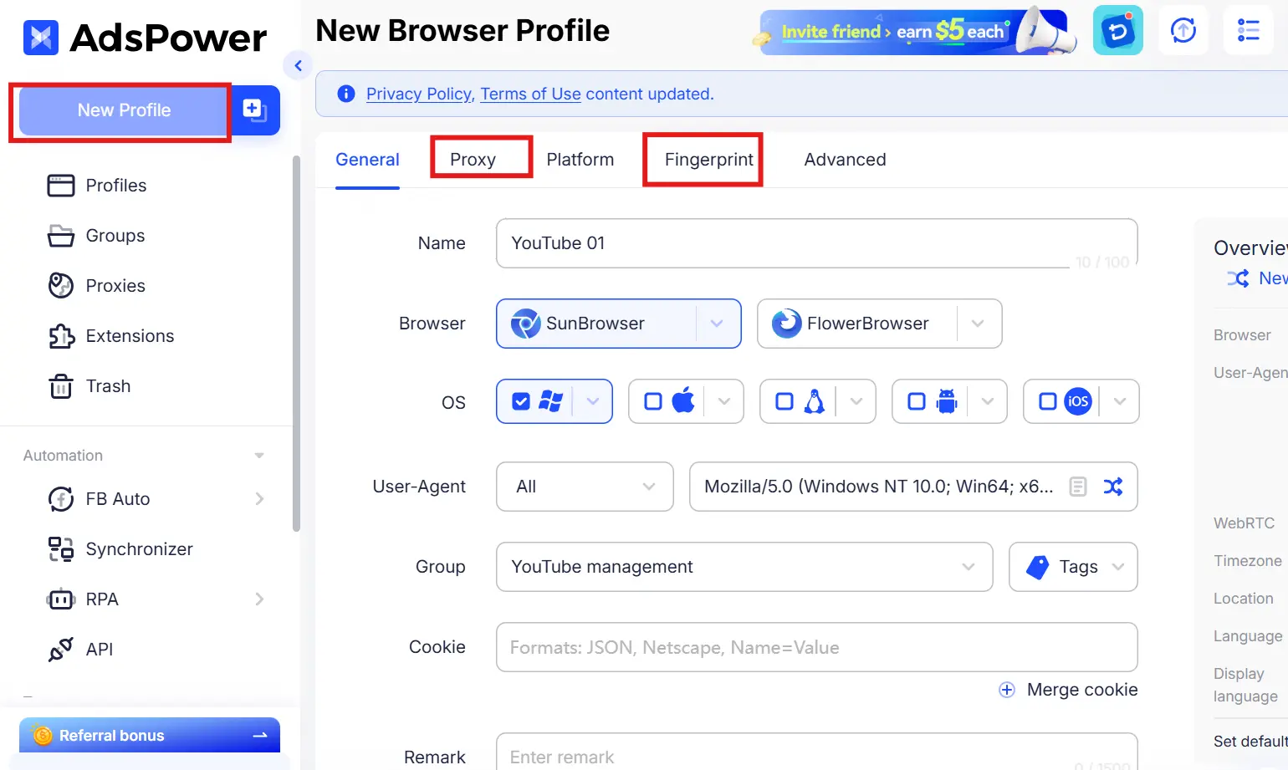Expand the Windows OS version dropdown
The image size is (1288, 770).
point(593,402)
